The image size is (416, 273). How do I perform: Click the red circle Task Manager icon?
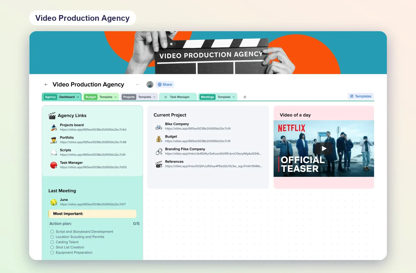[x=54, y=165]
